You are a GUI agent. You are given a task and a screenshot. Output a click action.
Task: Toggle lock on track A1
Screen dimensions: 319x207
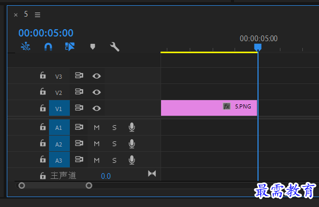[x=43, y=127]
